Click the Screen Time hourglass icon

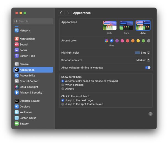tap(17, 56)
